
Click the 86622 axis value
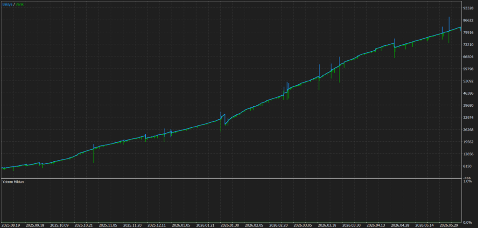coord(468,20)
